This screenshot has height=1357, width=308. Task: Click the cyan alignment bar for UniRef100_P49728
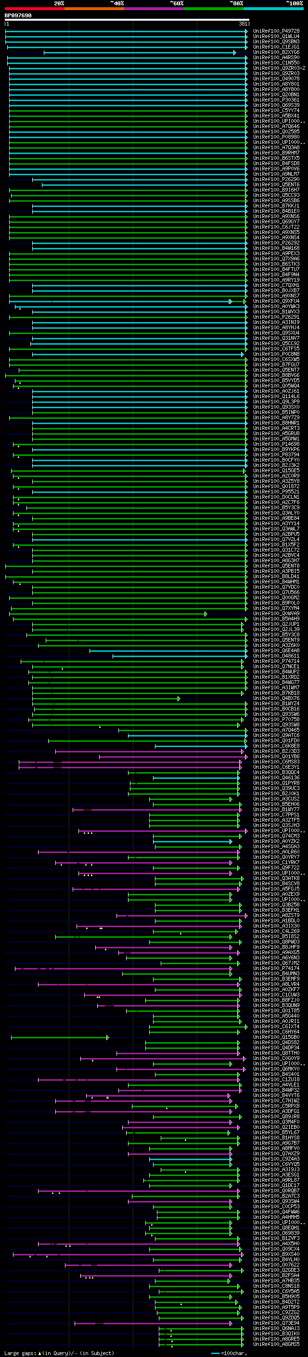pos(127,31)
